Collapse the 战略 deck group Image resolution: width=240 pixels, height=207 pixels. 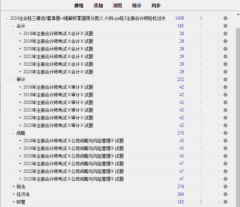(x=13, y=133)
